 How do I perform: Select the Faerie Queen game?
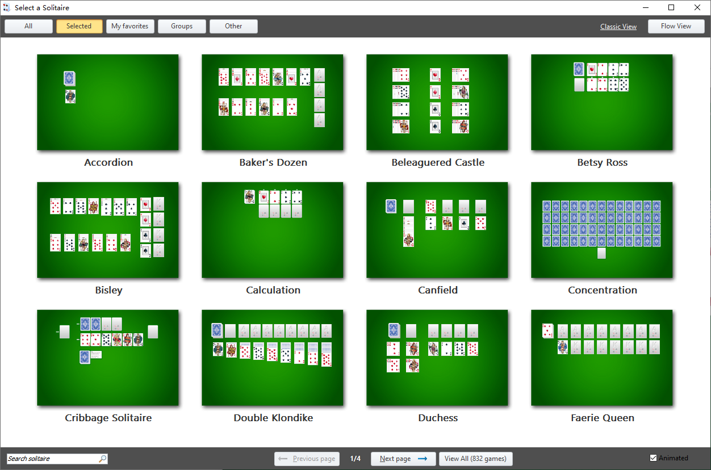pos(602,358)
